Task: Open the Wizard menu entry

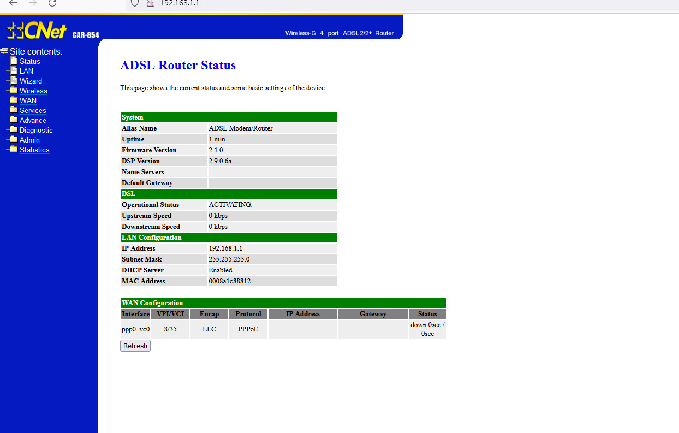Action: pyautogui.click(x=31, y=81)
